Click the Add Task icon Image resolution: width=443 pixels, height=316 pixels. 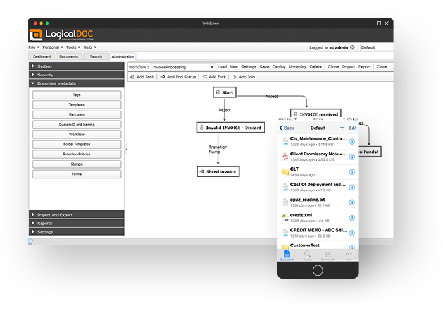(132, 76)
